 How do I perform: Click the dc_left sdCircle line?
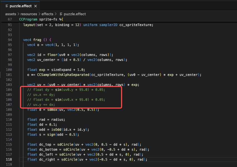click(85, 155)
